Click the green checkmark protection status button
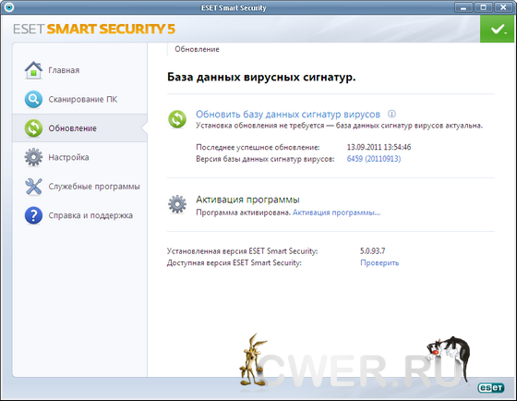 tap(498, 29)
